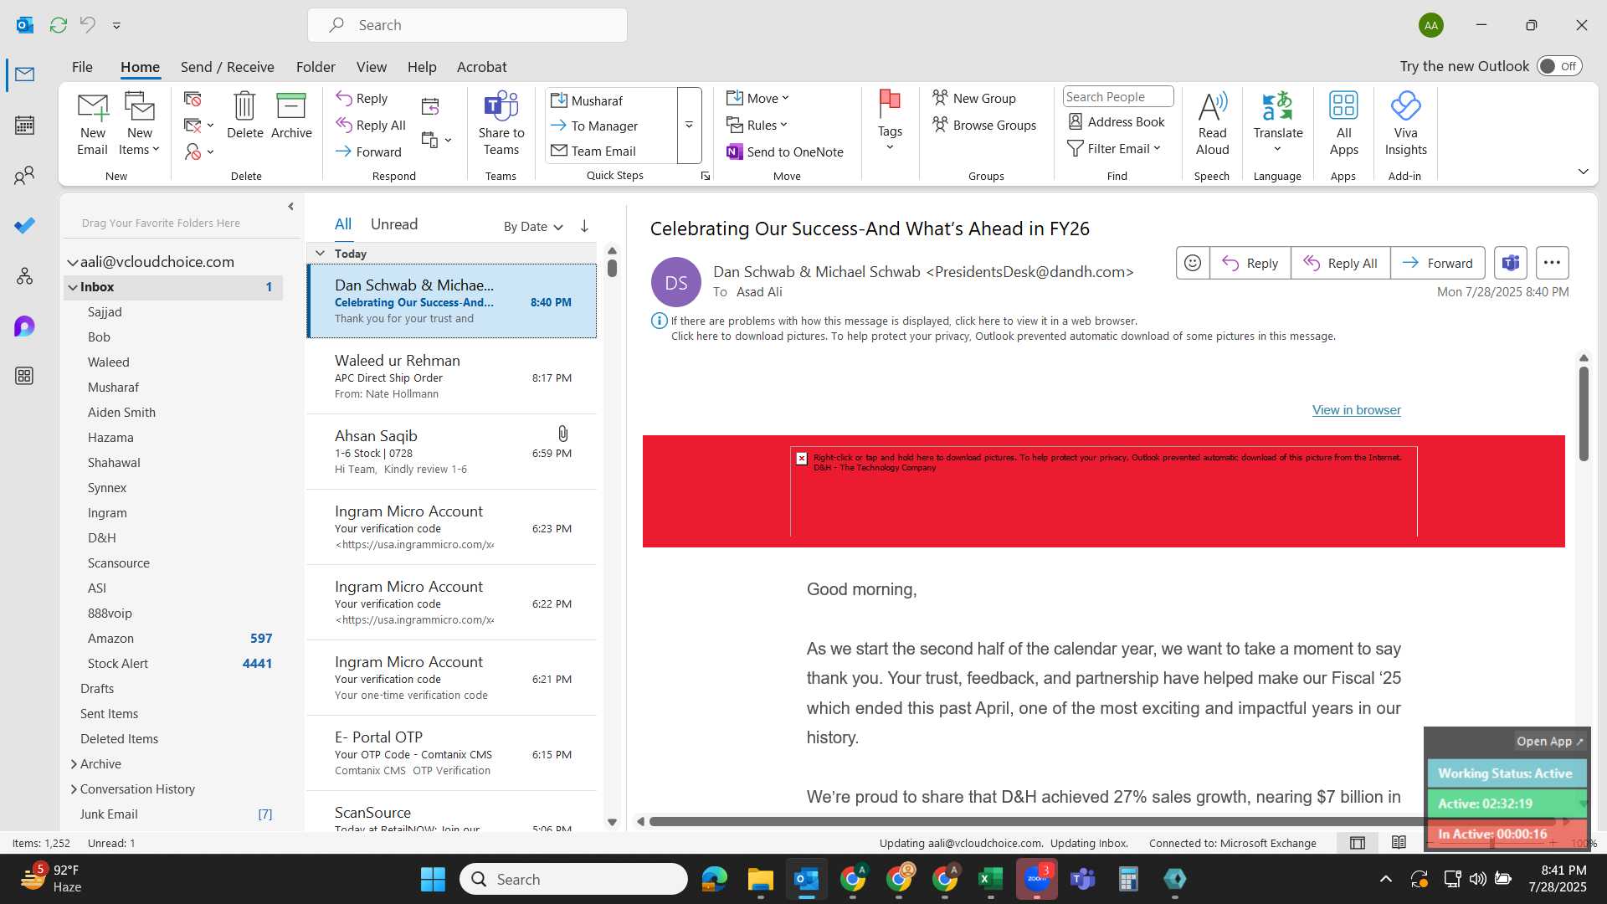This screenshot has height=904, width=1607.
Task: Click Browse Groups button
Action: [984, 126]
